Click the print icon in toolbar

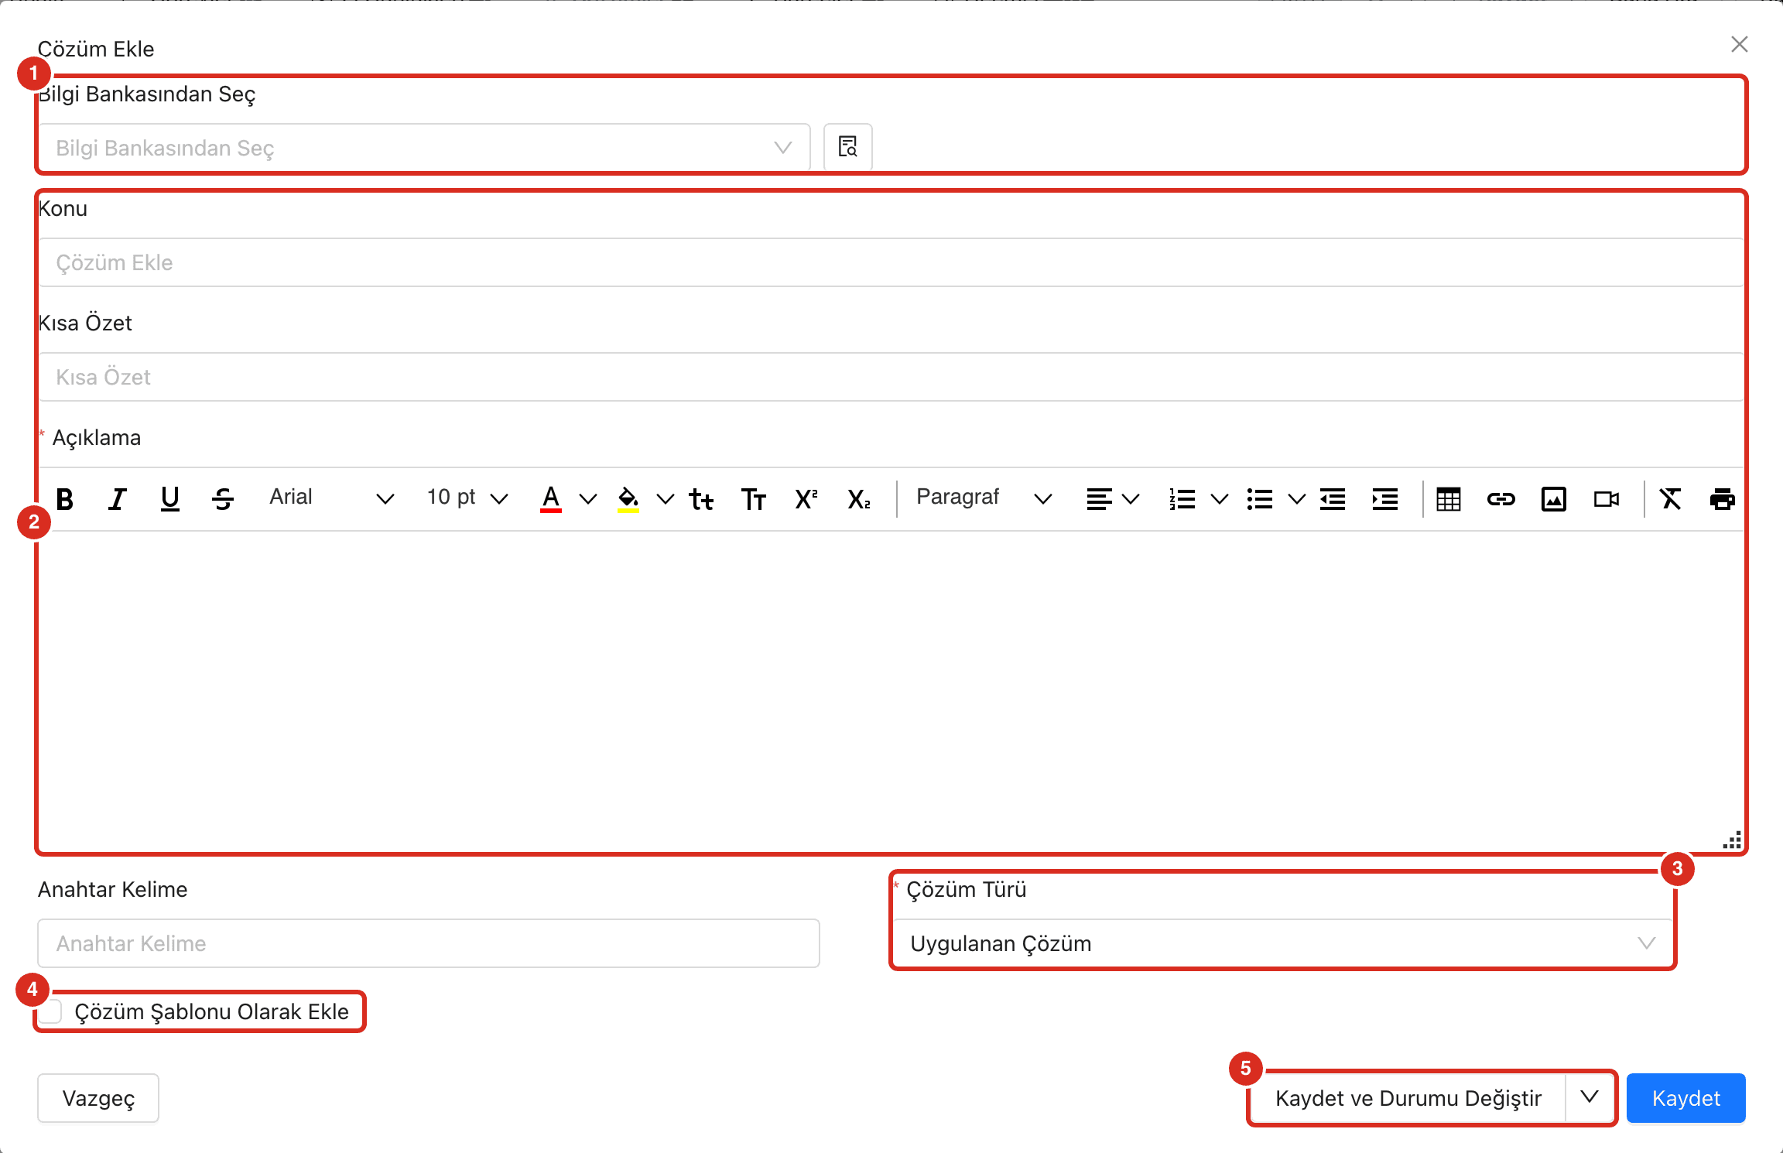point(1722,499)
